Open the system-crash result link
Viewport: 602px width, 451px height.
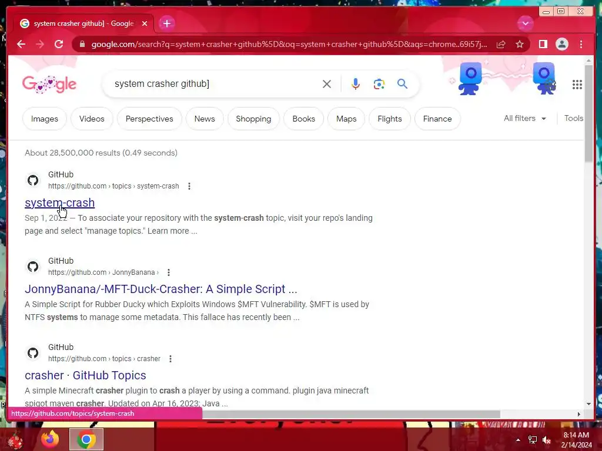59,203
